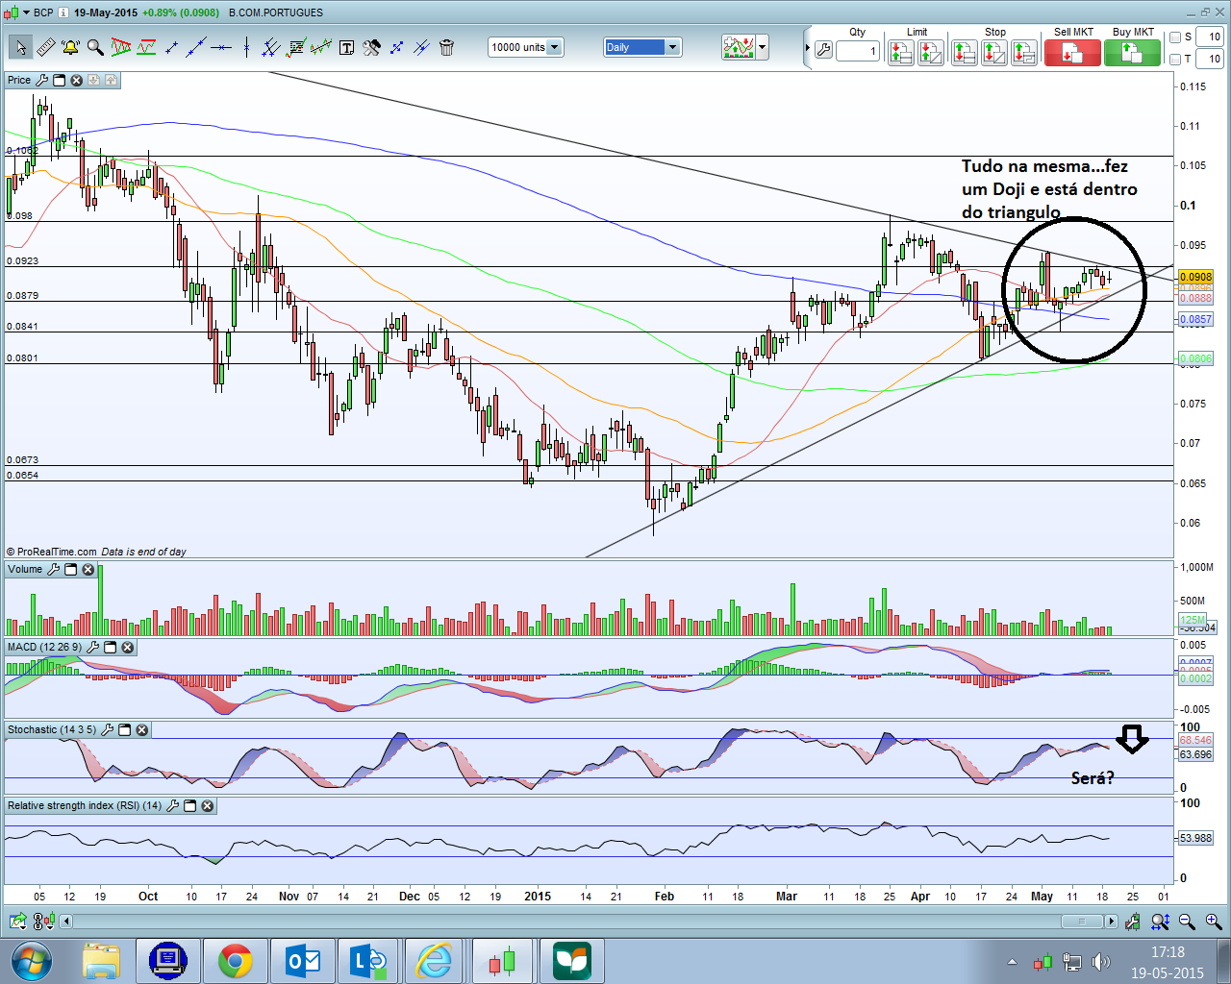Click the Qty input field

click(858, 51)
